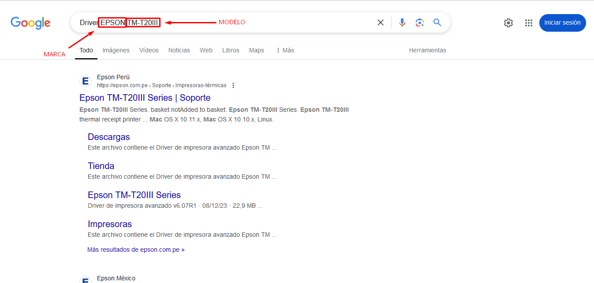Click the Epson Perú site name
Image resolution: width=594 pixels, height=283 pixels.
113,77
